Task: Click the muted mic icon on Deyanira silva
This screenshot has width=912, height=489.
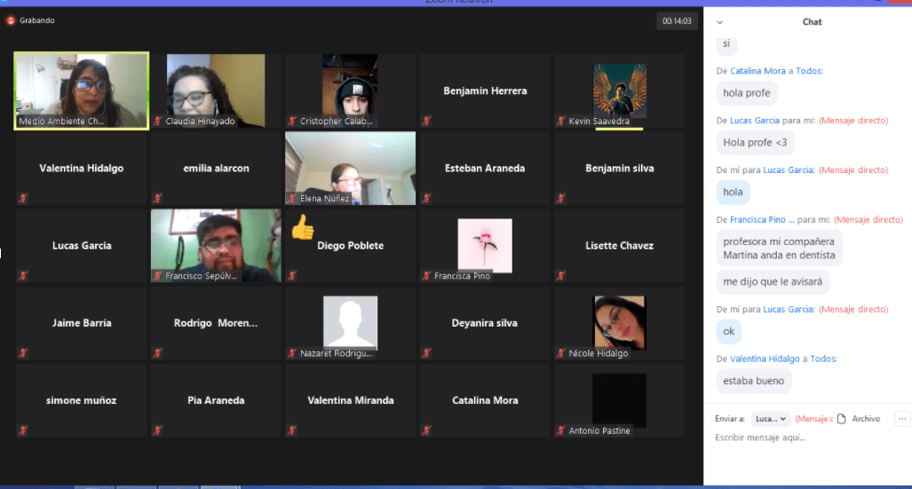Action: tap(426, 353)
